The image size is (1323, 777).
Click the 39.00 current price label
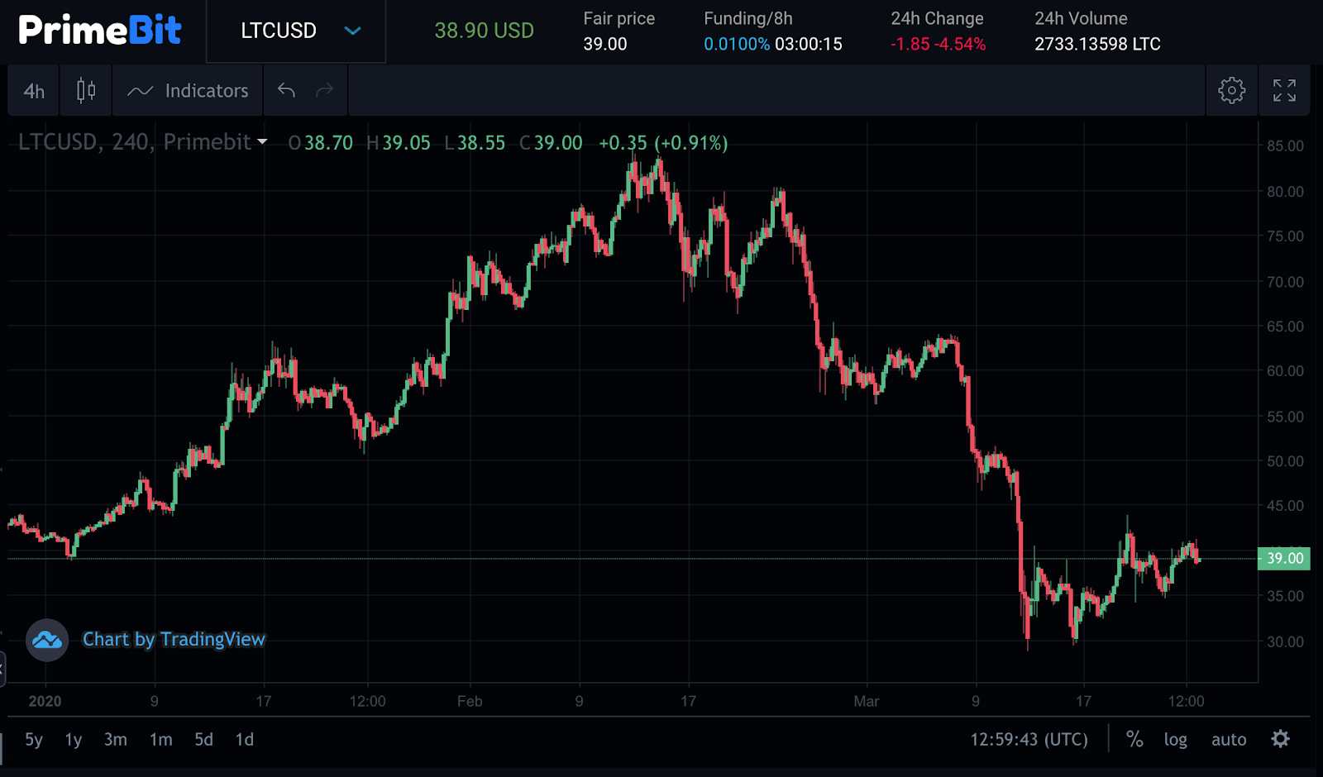click(1284, 559)
